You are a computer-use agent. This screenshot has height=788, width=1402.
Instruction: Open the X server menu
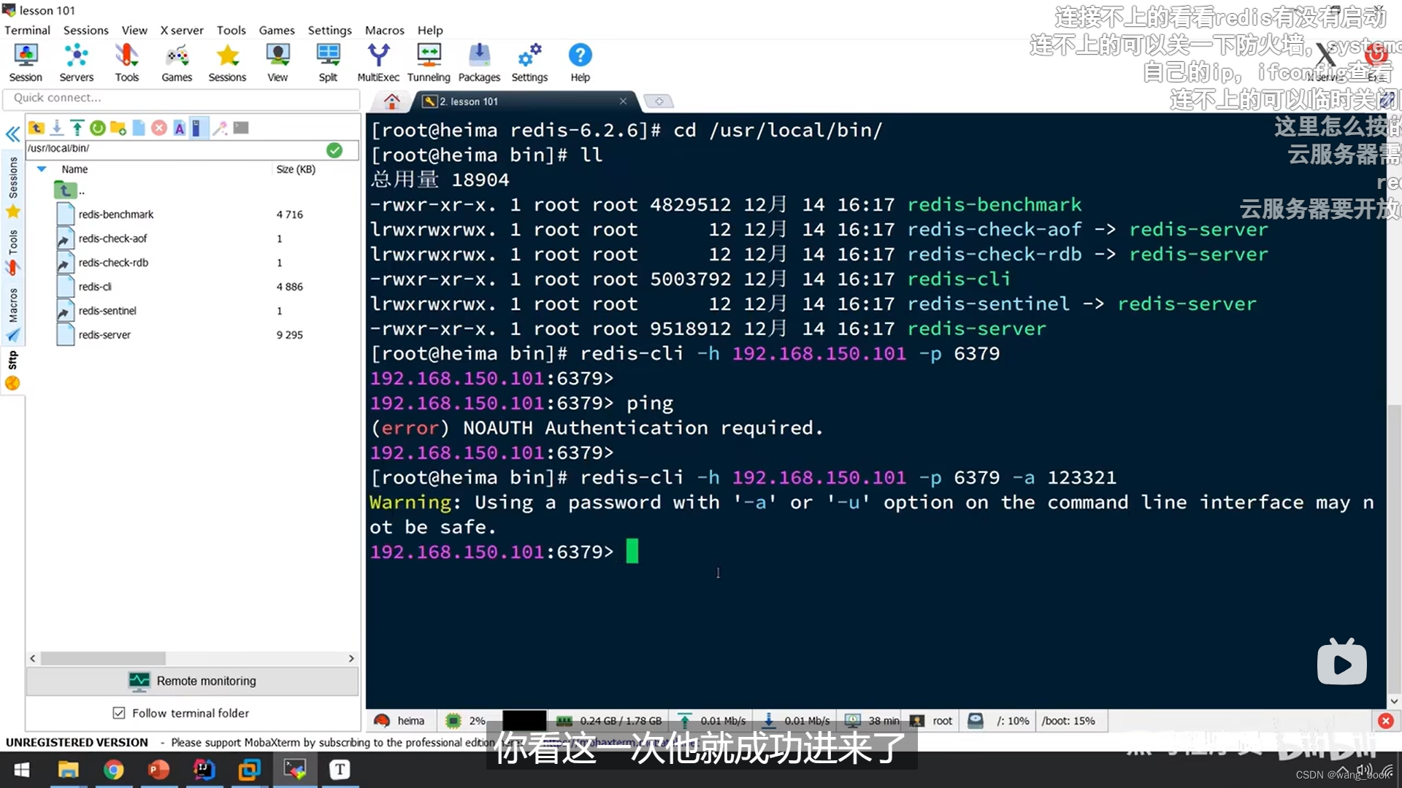182,30
